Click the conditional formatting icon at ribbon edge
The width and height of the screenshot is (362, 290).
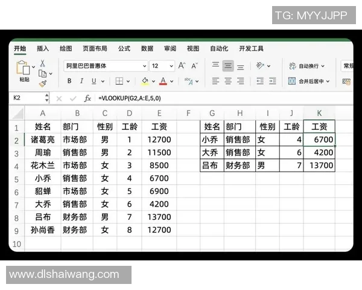[346, 82]
